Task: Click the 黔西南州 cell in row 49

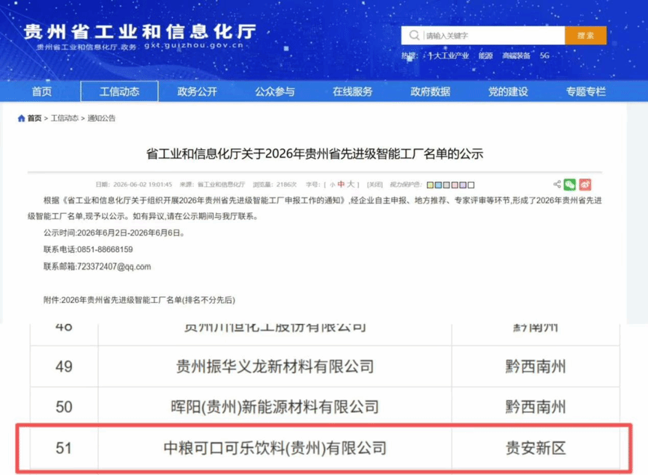Action: tap(536, 367)
